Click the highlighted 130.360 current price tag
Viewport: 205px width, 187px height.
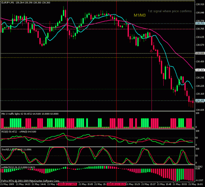click(200, 70)
